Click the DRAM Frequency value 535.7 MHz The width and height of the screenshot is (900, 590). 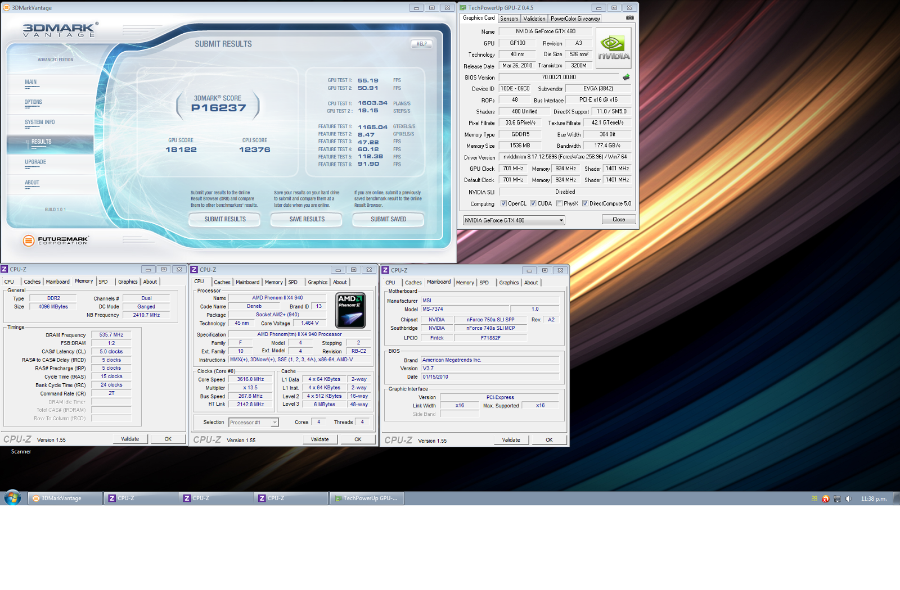pyautogui.click(x=111, y=334)
